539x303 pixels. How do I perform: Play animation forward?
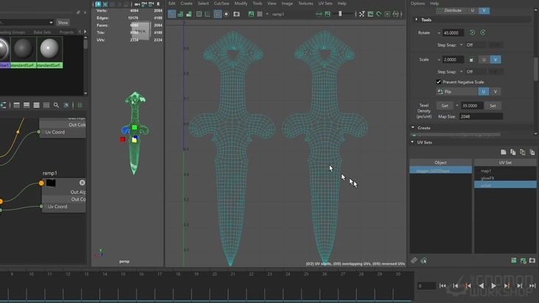coord(493,285)
